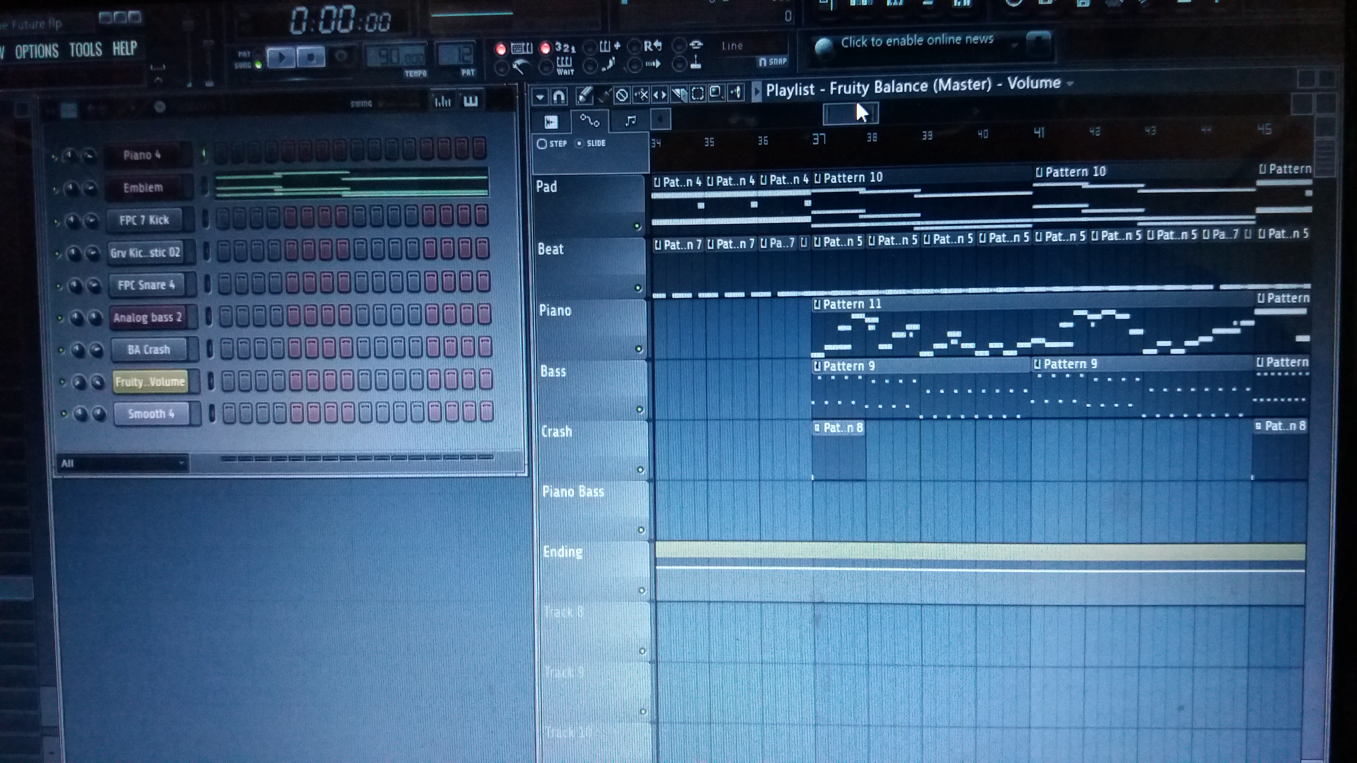The image size is (1357, 763).
Task: Click the Playlist horizontal scroll thumb
Action: click(850, 114)
